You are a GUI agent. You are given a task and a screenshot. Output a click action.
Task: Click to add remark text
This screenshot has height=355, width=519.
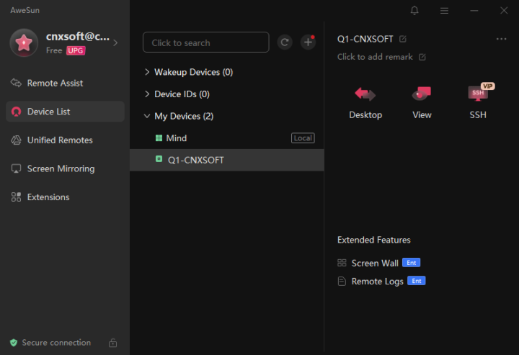[375, 57]
